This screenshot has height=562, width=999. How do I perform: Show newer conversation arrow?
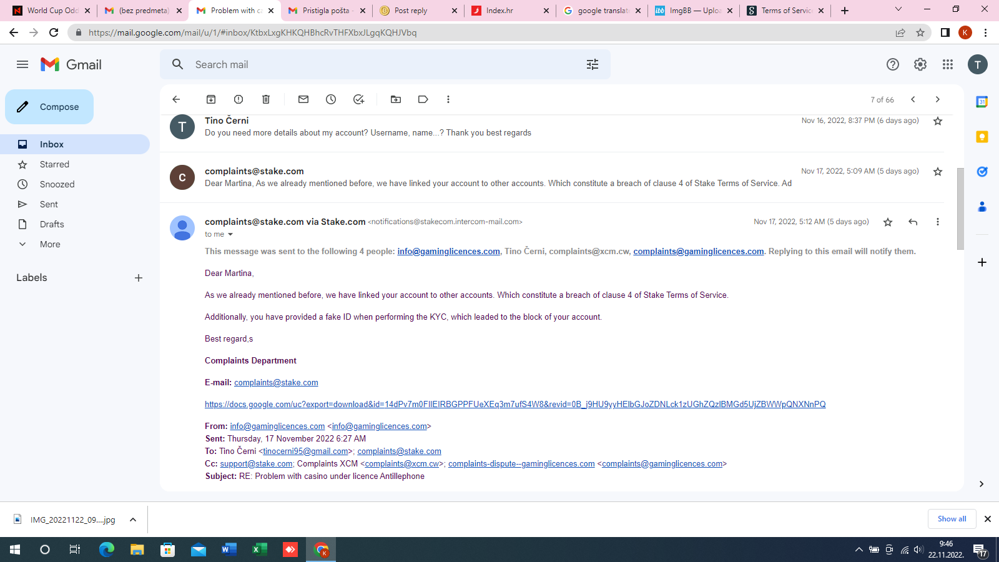click(x=913, y=99)
